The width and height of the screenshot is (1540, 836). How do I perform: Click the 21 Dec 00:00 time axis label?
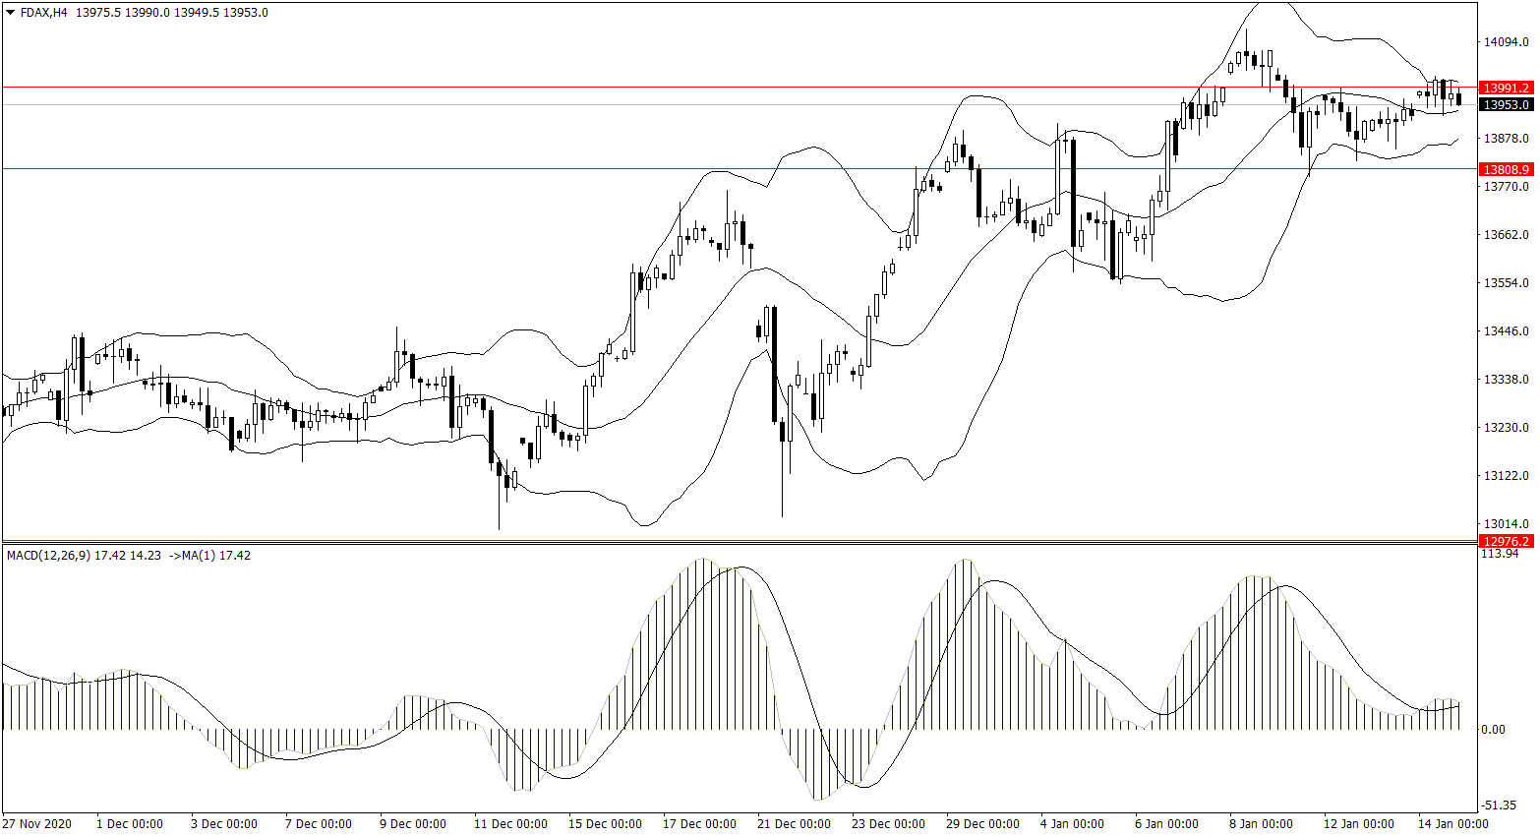click(793, 823)
